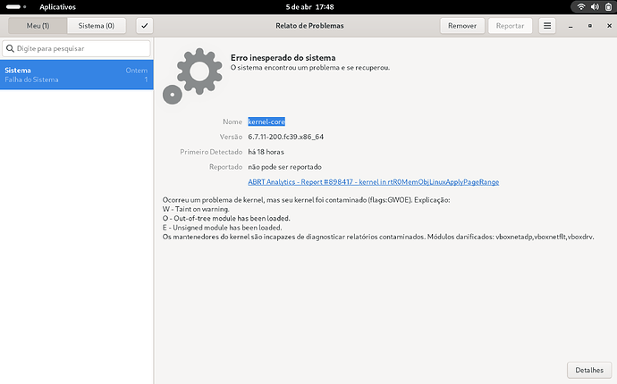Click the Remover button

click(x=462, y=26)
